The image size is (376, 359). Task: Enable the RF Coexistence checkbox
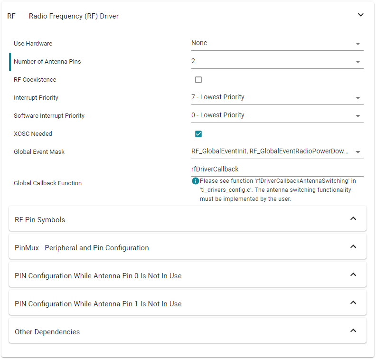click(198, 80)
